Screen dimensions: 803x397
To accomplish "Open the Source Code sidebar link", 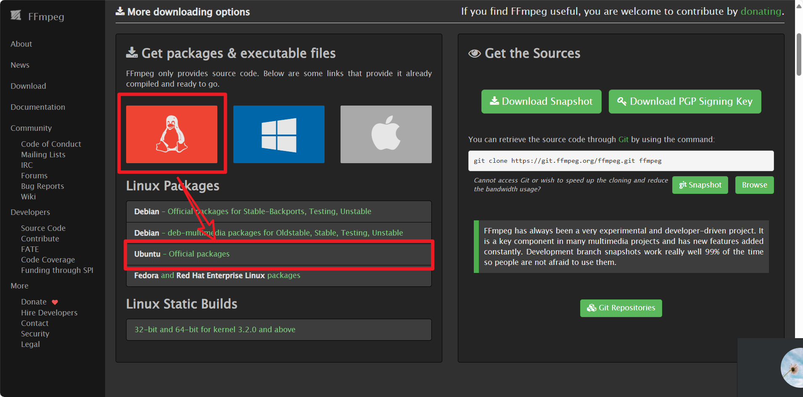I will click(43, 228).
